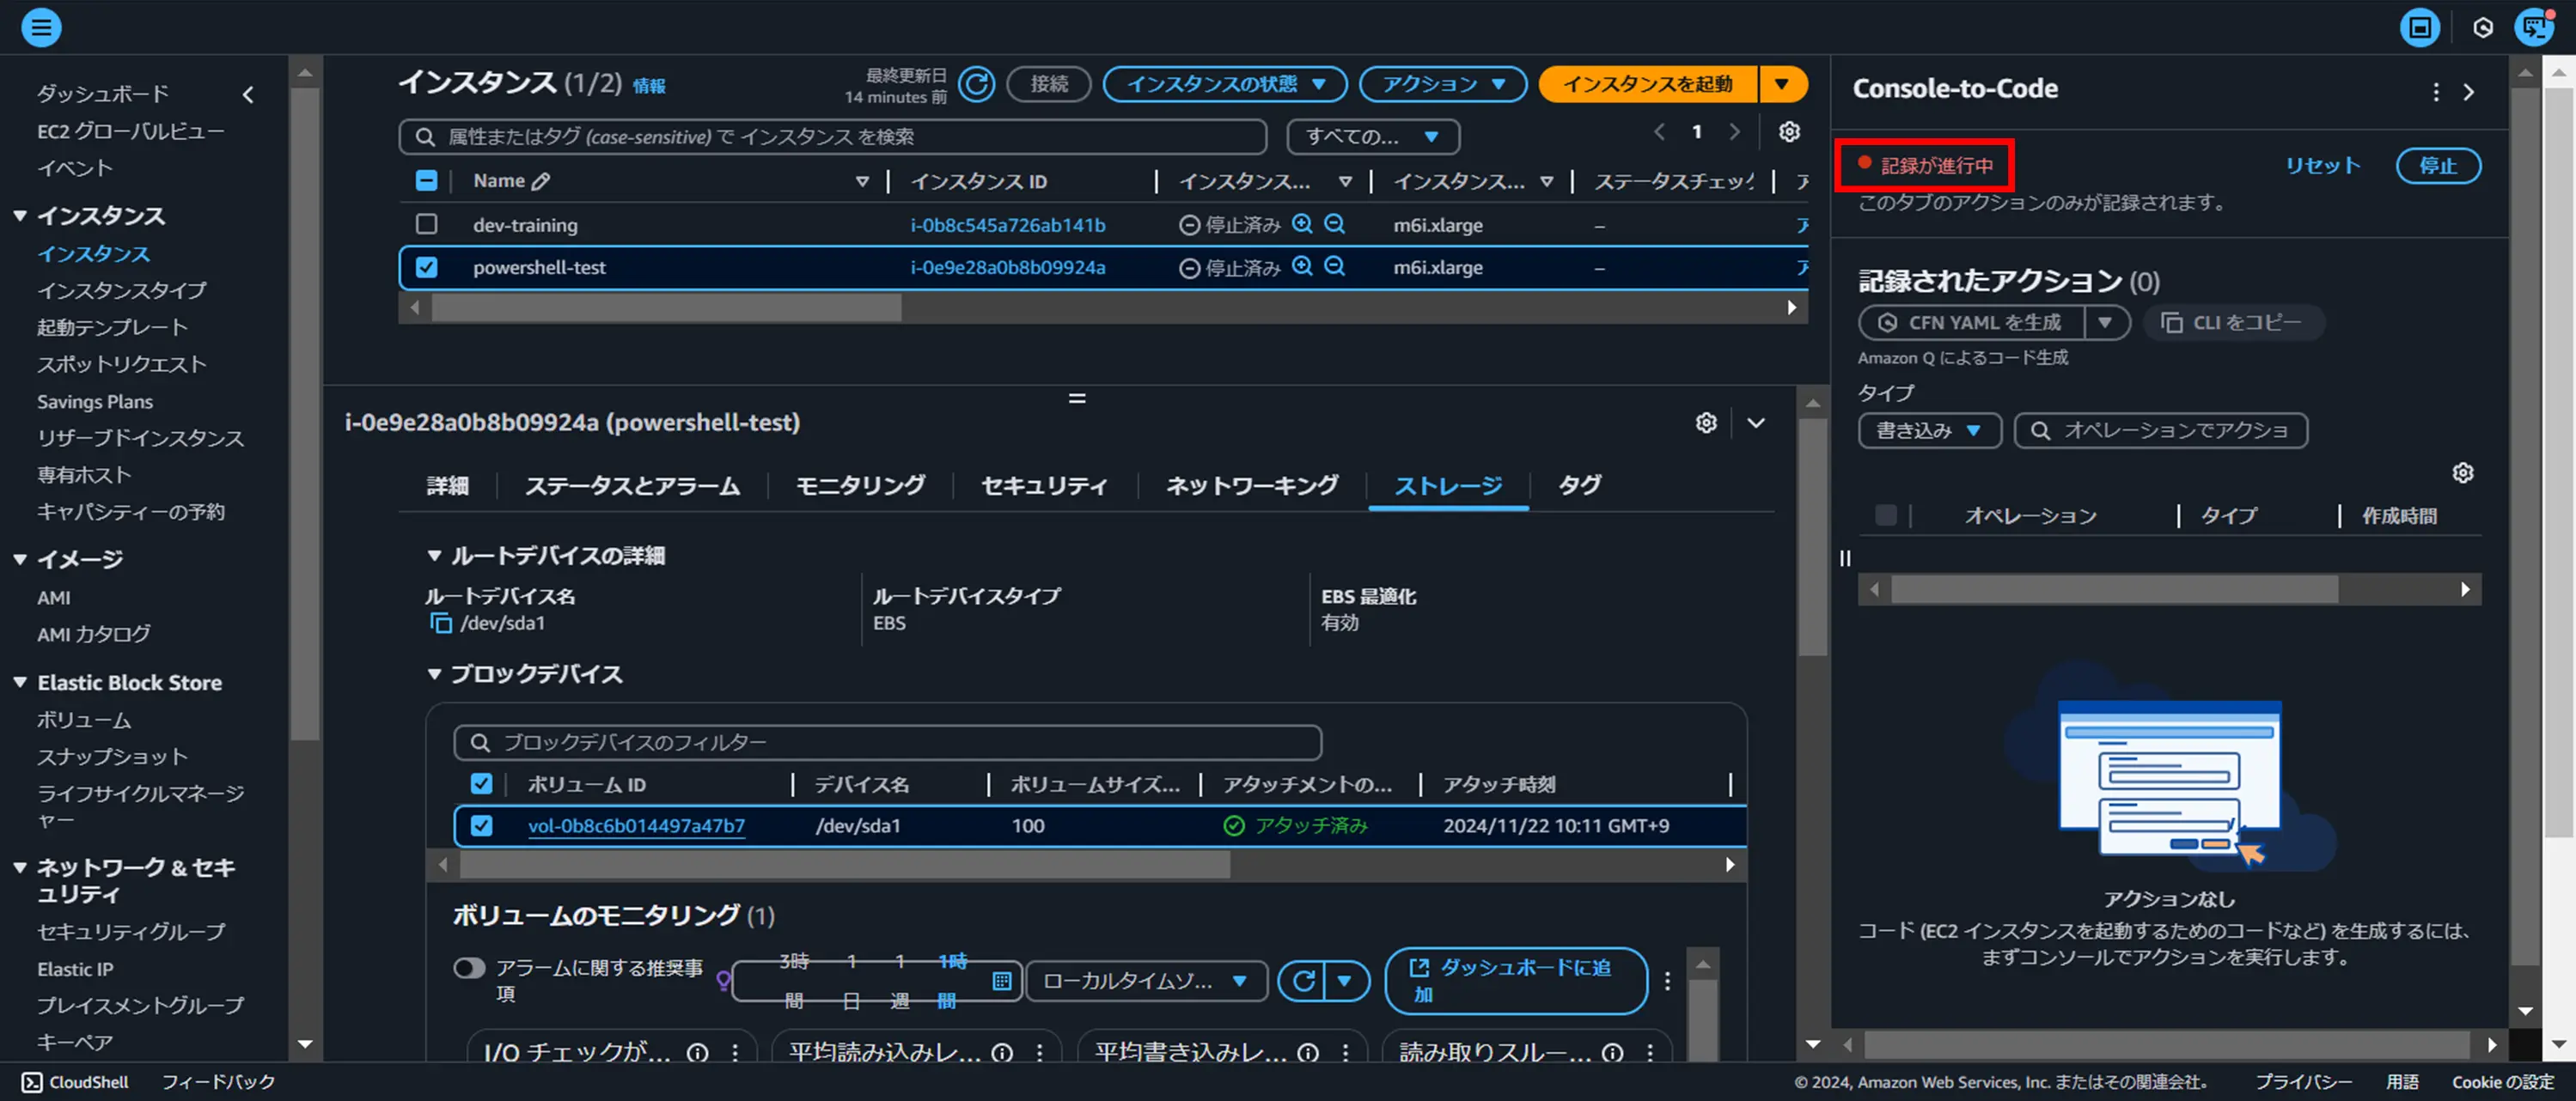Viewport: 2576px width, 1101px height.
Task: Focus the instance search field
Action: tap(832, 137)
